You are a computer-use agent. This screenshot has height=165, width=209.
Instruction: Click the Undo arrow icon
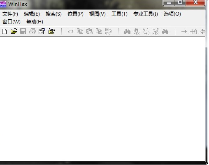tap(70, 32)
